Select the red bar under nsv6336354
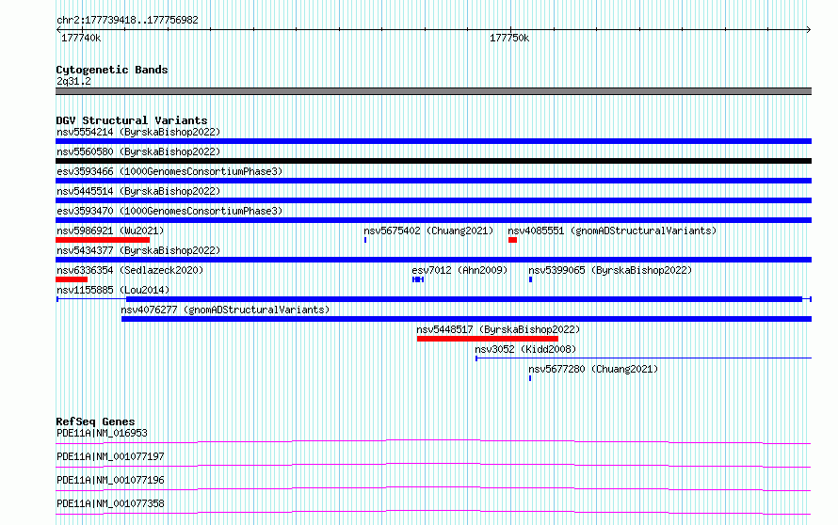The height and width of the screenshot is (525, 838). (x=72, y=279)
